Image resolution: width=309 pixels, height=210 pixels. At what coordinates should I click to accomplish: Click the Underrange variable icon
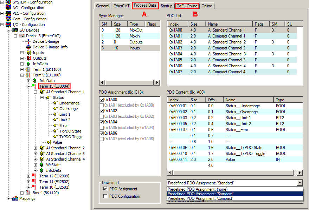(56, 103)
